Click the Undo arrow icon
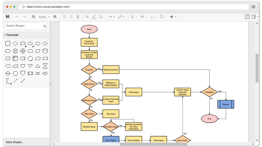 point(17,17)
